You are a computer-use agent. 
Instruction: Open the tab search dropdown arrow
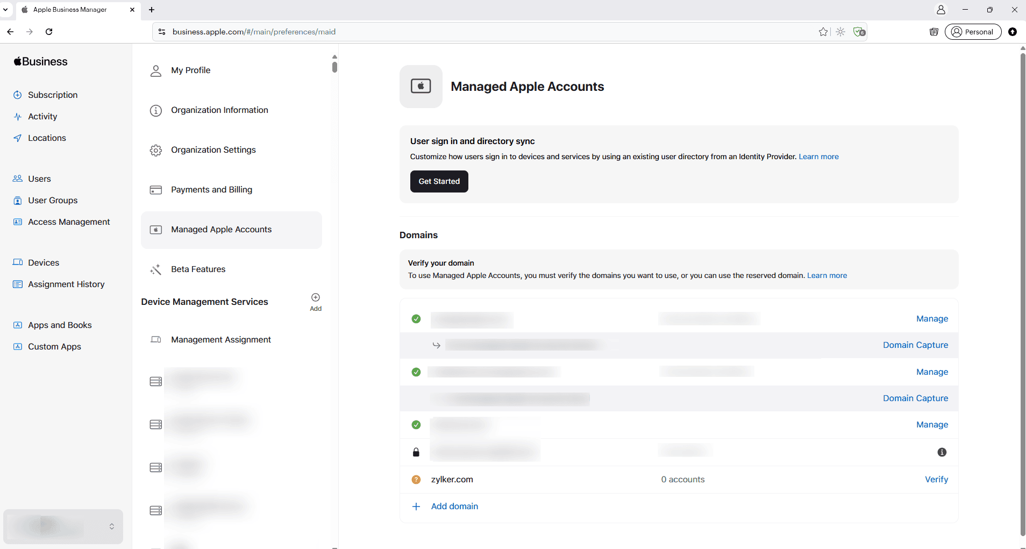coord(5,10)
